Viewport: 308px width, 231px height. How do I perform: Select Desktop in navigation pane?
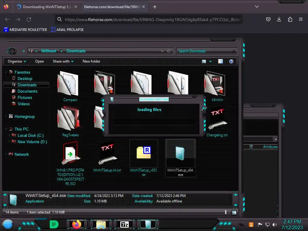tap(25, 79)
